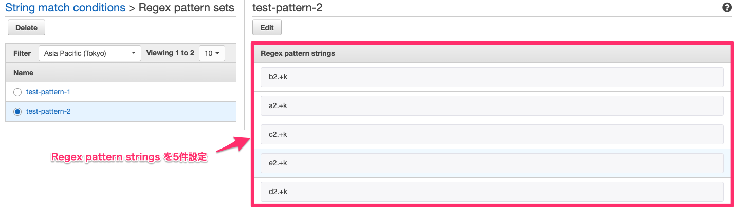Open the help question mark icon
Viewport: 736px width, 212px height.
(727, 8)
